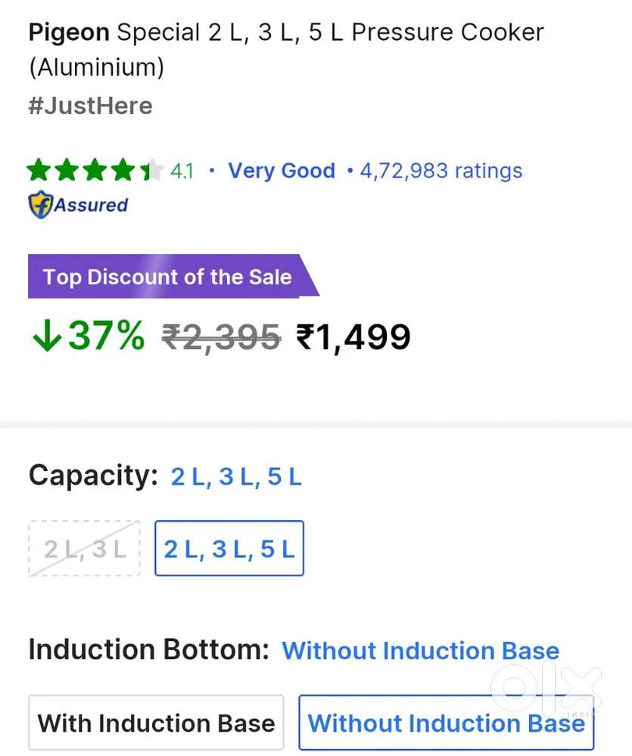Choose the With Induction Base option
This screenshot has width=632, height=756.
(156, 723)
